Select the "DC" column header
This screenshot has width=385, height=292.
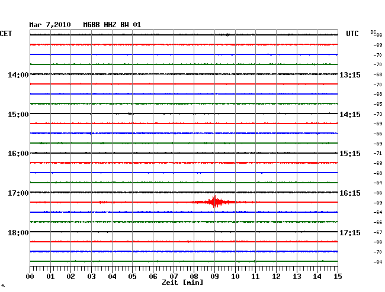tap(373, 32)
